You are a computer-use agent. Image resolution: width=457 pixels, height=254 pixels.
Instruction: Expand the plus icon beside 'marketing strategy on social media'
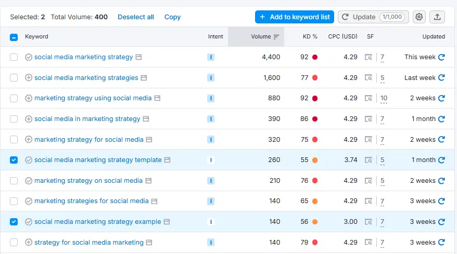(29, 181)
